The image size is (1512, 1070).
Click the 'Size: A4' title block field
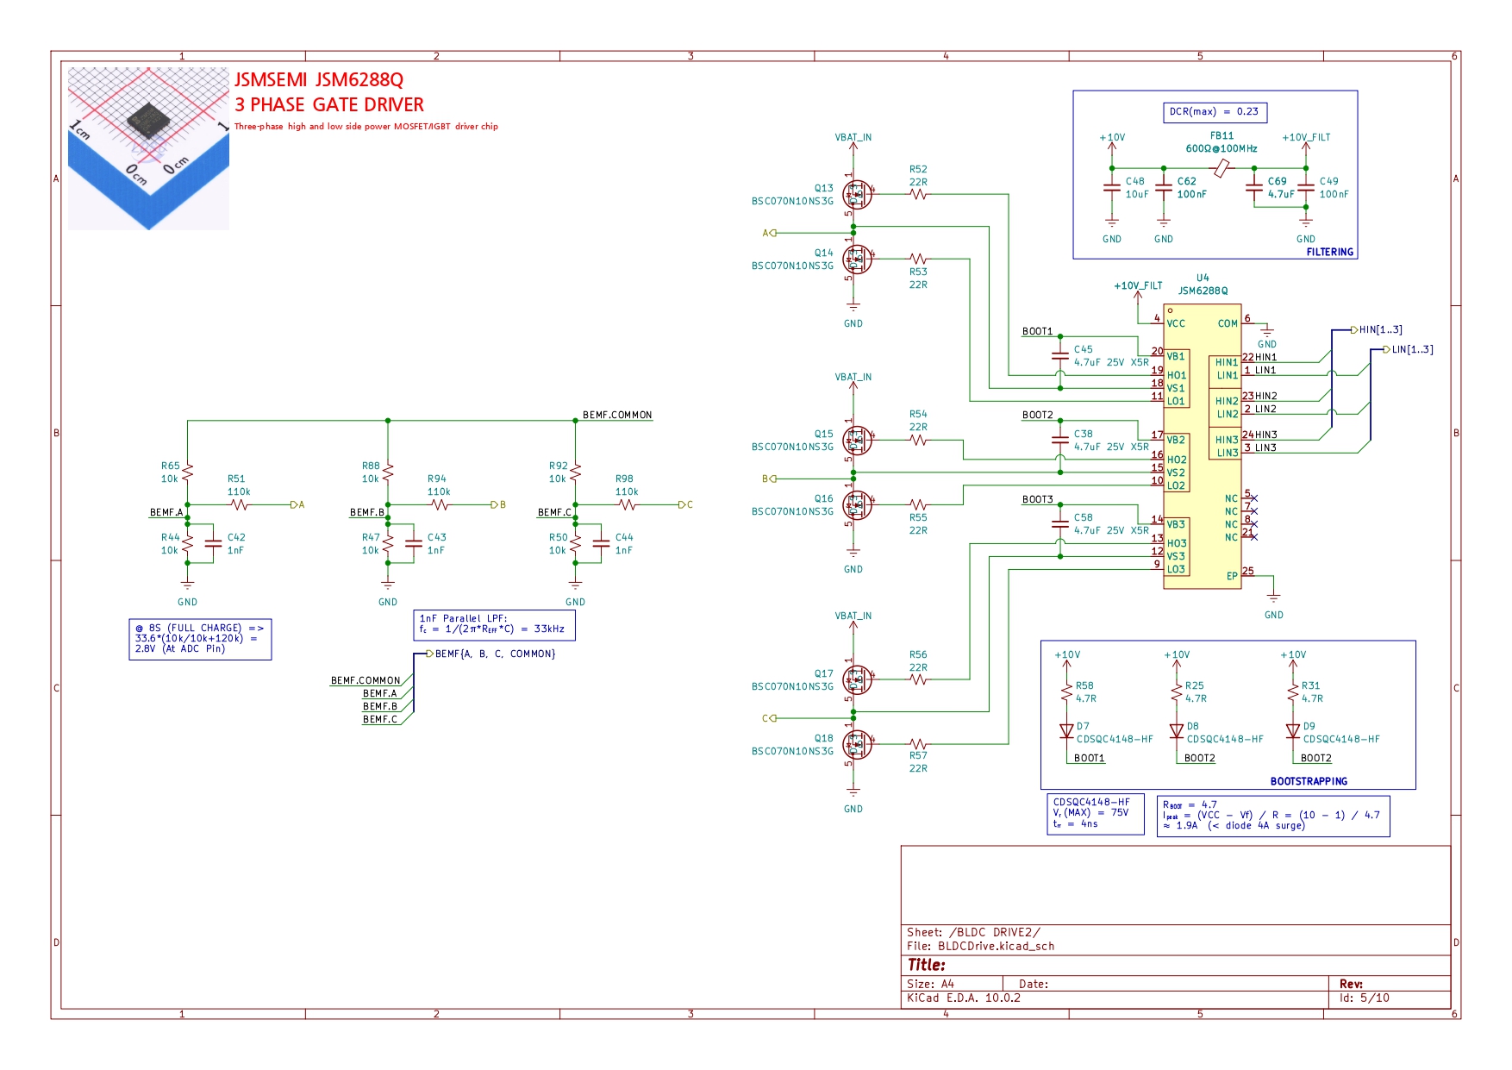(x=930, y=984)
